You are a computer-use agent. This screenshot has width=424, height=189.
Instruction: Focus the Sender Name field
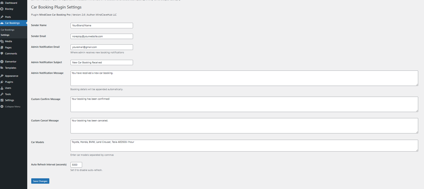tap(101, 25)
